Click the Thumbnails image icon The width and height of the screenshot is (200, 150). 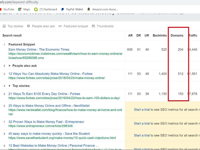[93, 26]
